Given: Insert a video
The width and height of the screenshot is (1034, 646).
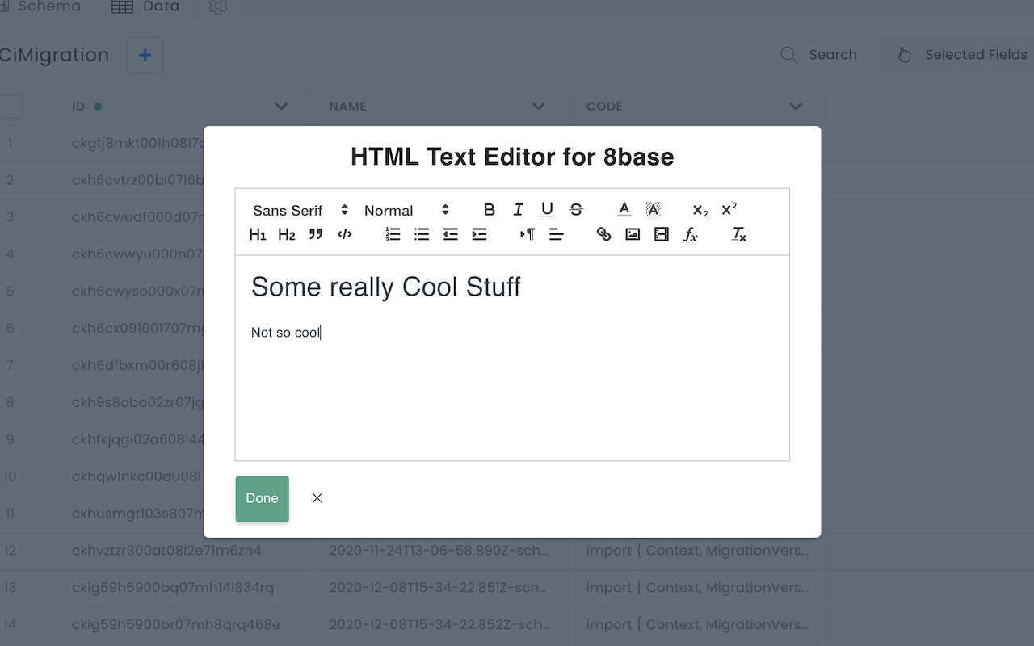Looking at the screenshot, I should pyautogui.click(x=662, y=234).
